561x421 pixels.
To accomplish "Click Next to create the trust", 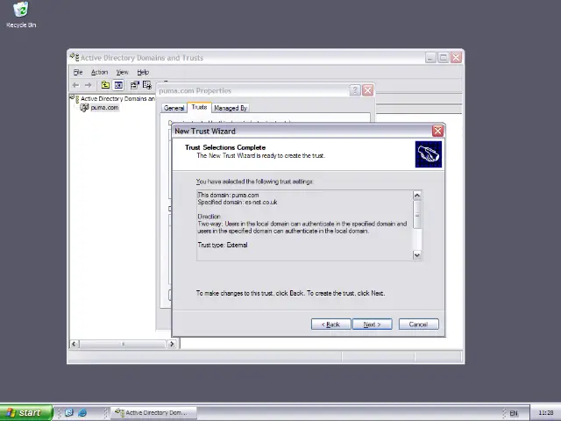I will 372,325.
